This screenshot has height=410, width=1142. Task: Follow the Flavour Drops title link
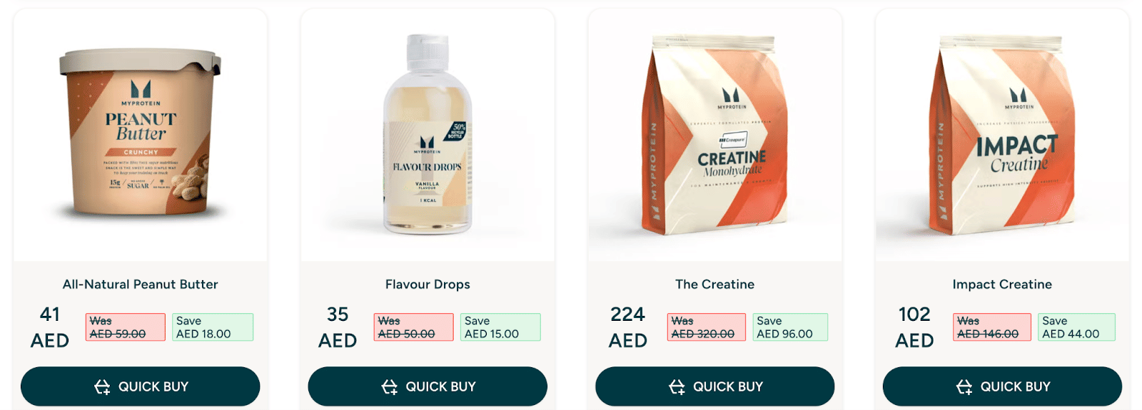428,284
